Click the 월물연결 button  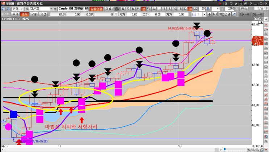tap(96, 9)
